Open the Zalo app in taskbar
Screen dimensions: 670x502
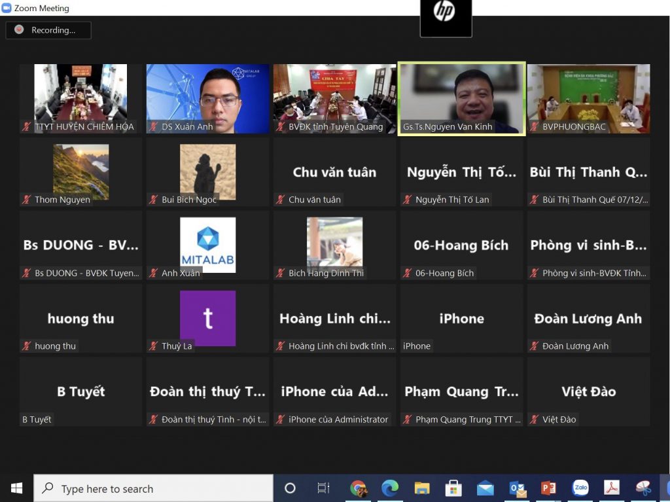pyautogui.click(x=580, y=488)
